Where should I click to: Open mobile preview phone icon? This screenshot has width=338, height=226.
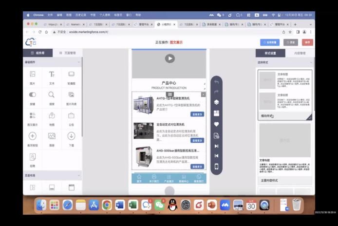coord(217,167)
